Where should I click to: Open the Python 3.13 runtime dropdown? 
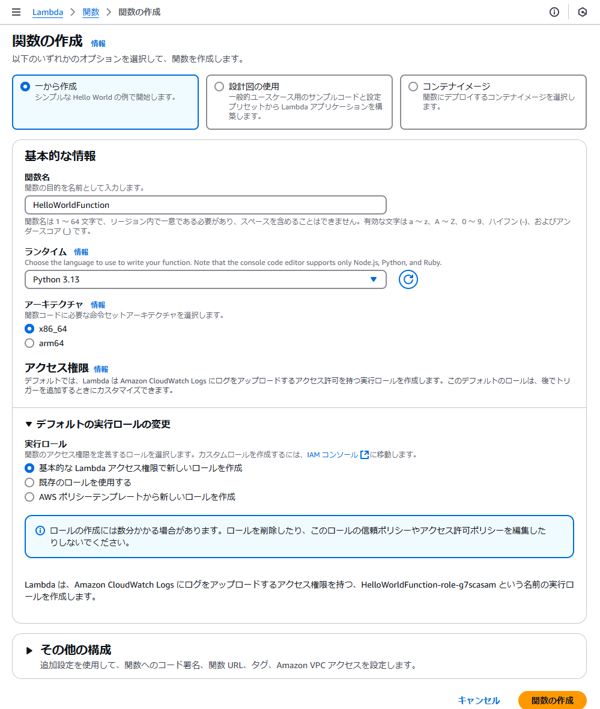205,279
